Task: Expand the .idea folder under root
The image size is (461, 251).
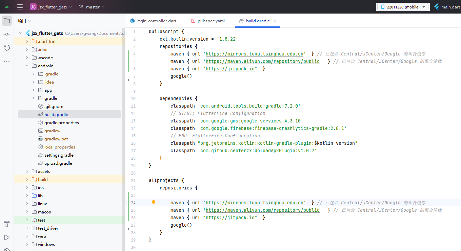Action: [x=27, y=49]
